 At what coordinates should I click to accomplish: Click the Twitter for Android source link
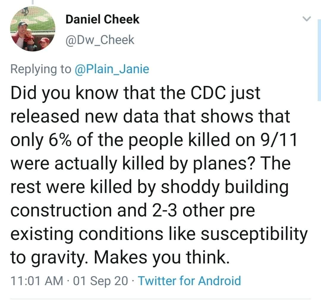pyautogui.click(x=190, y=281)
